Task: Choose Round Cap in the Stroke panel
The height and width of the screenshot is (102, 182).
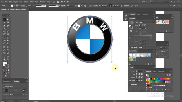Action: pos(139,74)
